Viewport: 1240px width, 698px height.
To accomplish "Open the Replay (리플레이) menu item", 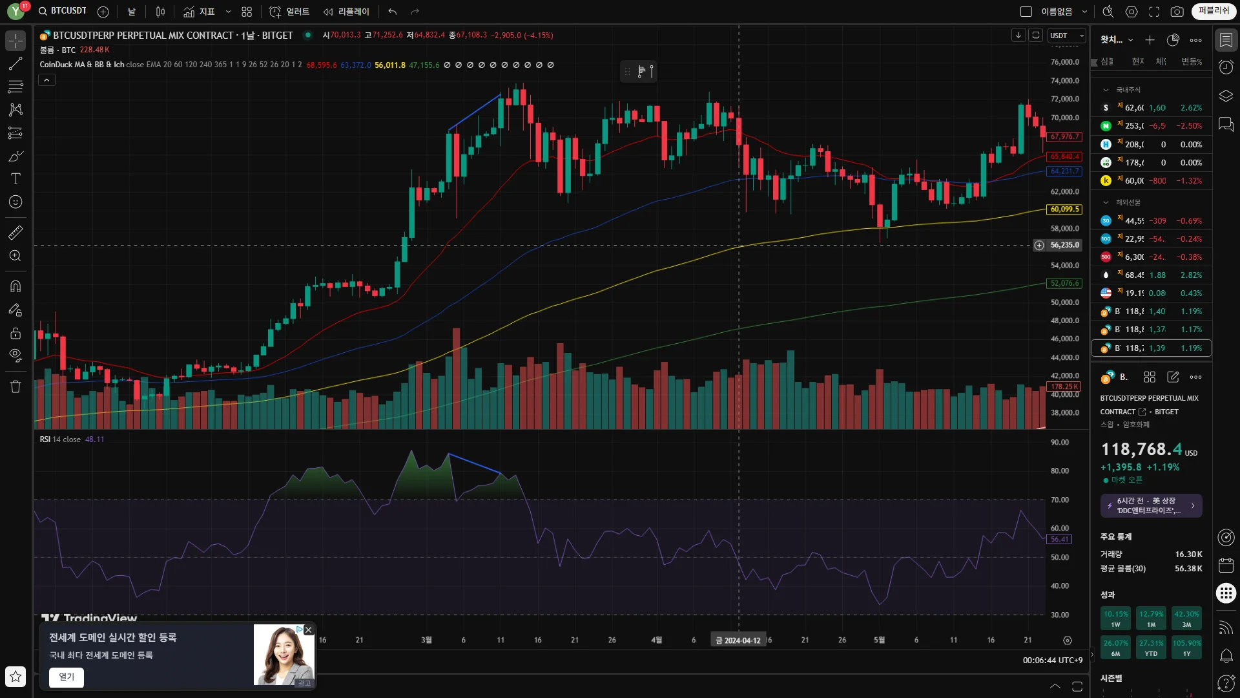I will click(347, 12).
